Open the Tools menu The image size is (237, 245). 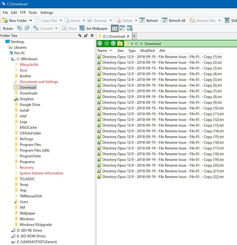pyautogui.click(x=33, y=13)
